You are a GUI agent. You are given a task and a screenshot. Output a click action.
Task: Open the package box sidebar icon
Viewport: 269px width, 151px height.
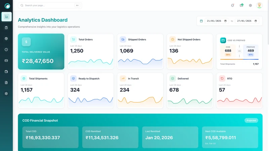6,39
